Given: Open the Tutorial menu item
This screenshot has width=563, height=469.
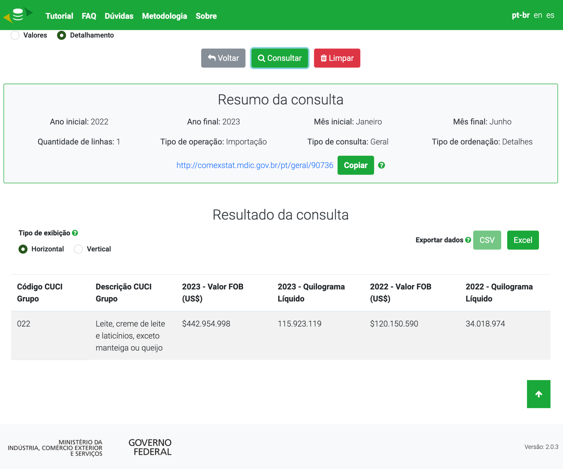Looking at the screenshot, I should click(59, 16).
